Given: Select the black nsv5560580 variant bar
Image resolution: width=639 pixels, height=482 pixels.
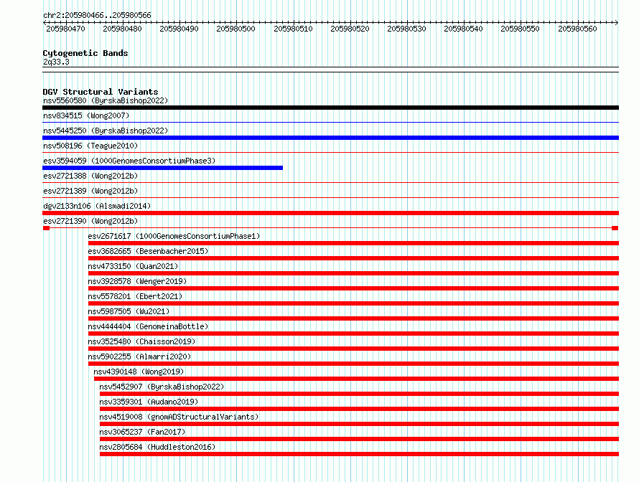Looking at the screenshot, I should 330,108.
